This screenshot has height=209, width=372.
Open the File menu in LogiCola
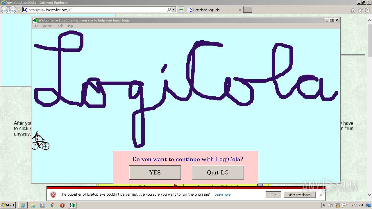pos(36,26)
